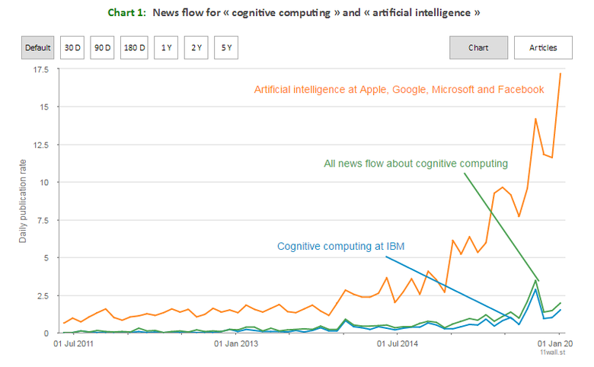This screenshot has width=594, height=367.
Task: Expand the view to 5 Y
Action: (x=227, y=47)
